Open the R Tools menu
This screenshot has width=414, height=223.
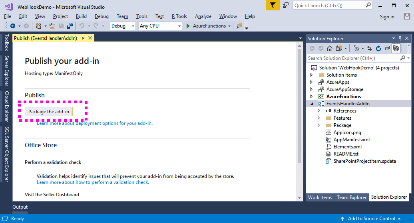[179, 16]
